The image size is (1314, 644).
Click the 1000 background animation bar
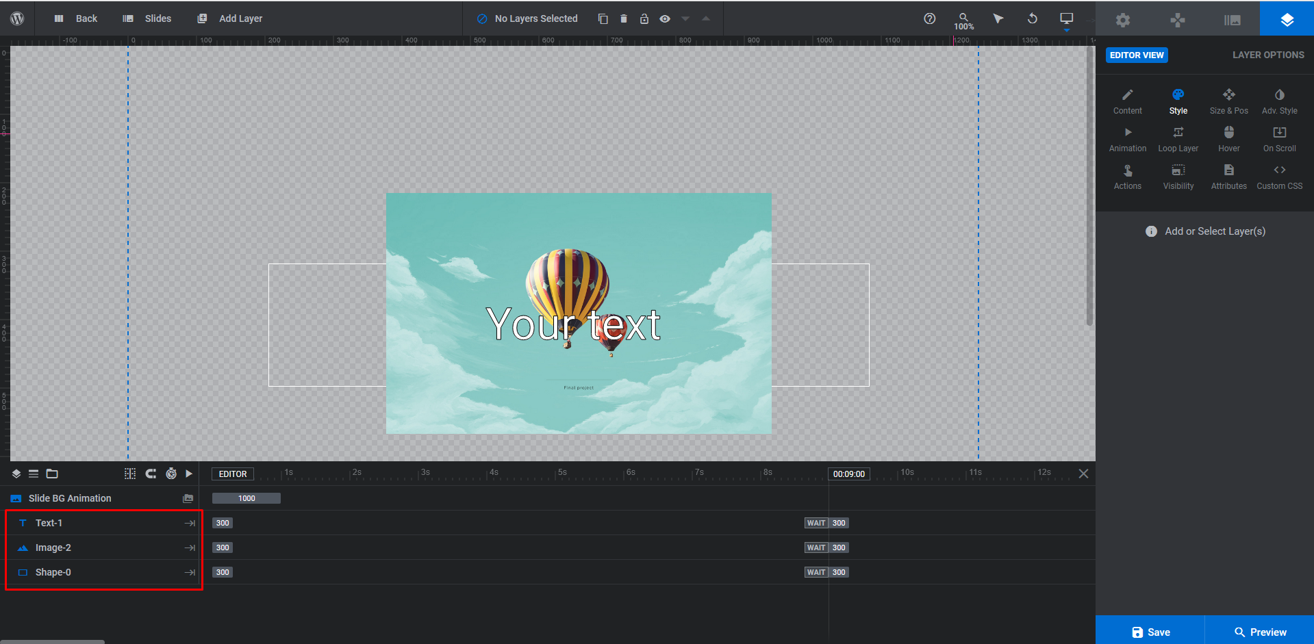point(247,498)
